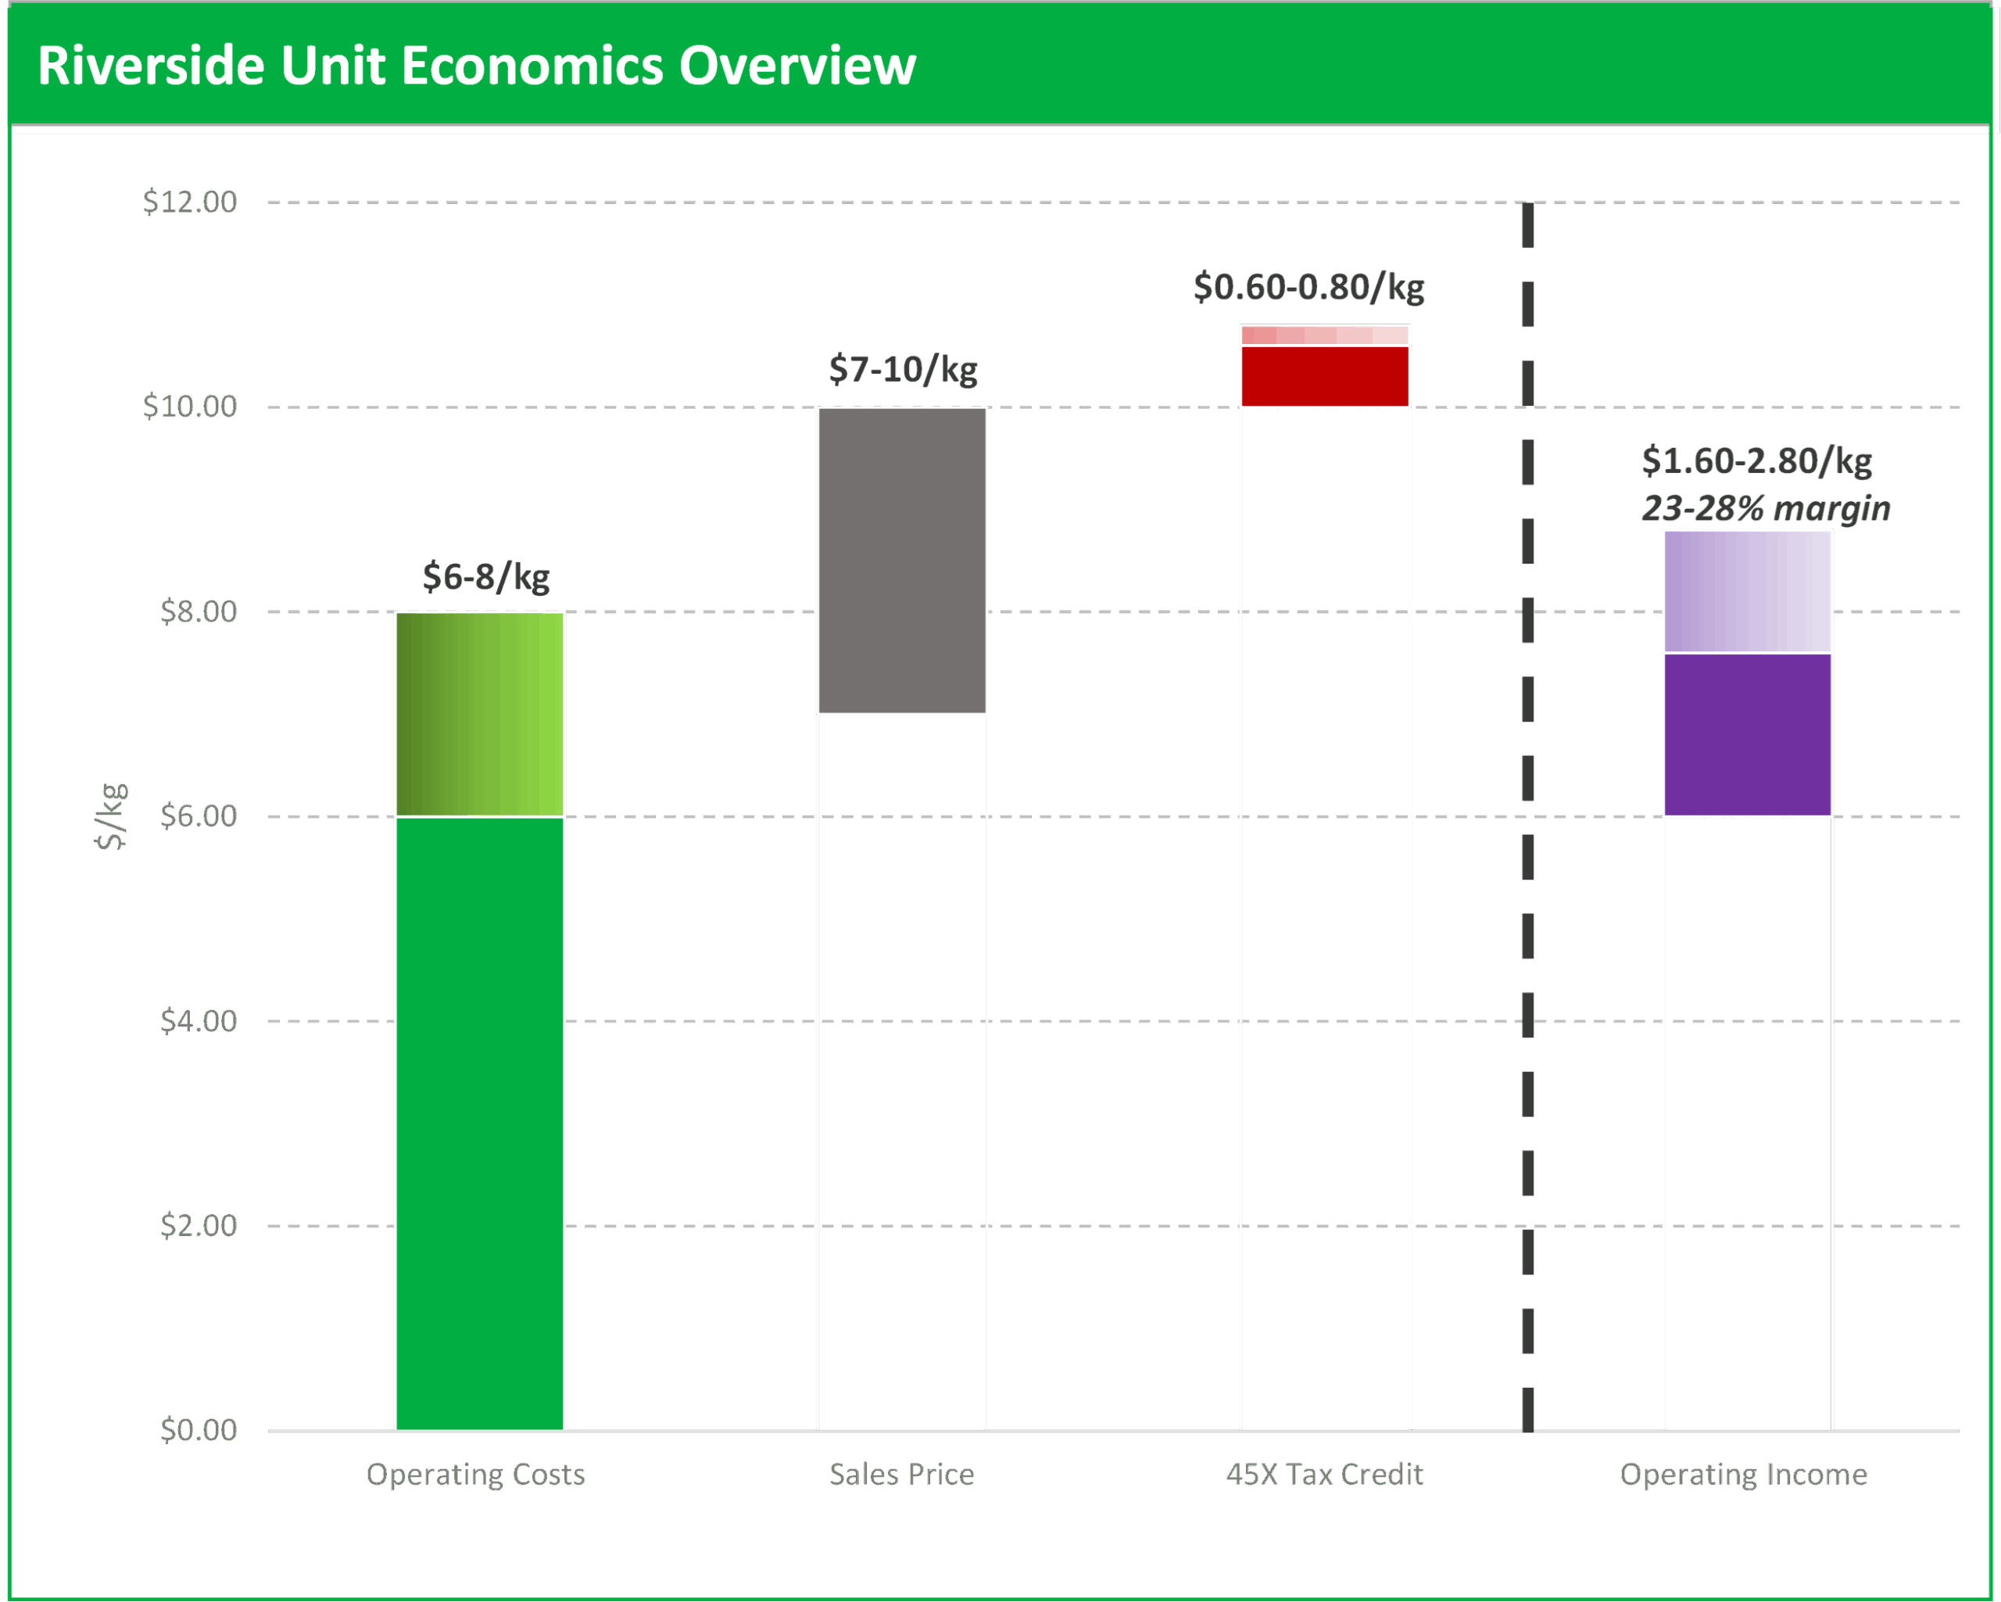Select the Operating Costs axis label
This screenshot has height=1602, width=2001.
tap(475, 1474)
